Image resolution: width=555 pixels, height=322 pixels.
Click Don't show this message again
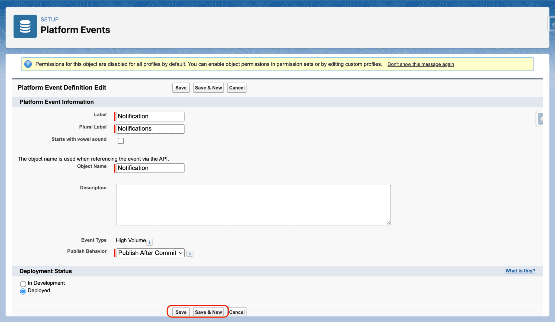coord(421,64)
